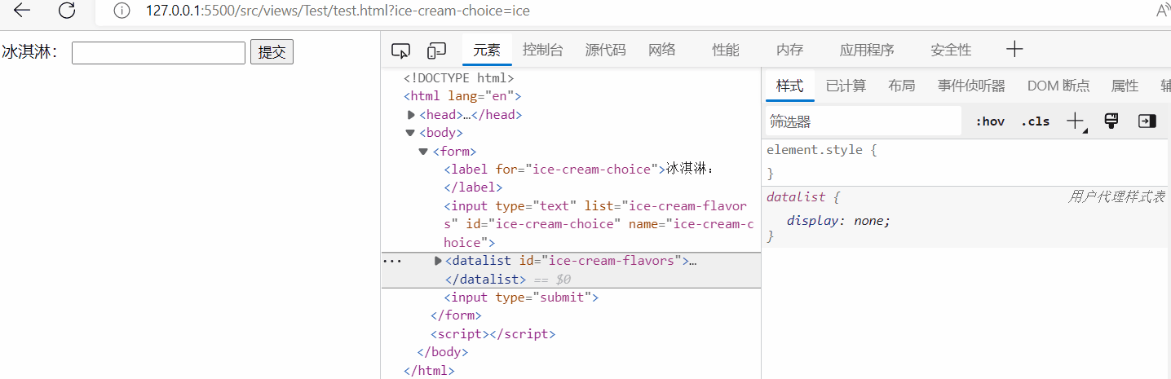Click the browser address bar URL
The image size is (1171, 379).
click(x=338, y=11)
